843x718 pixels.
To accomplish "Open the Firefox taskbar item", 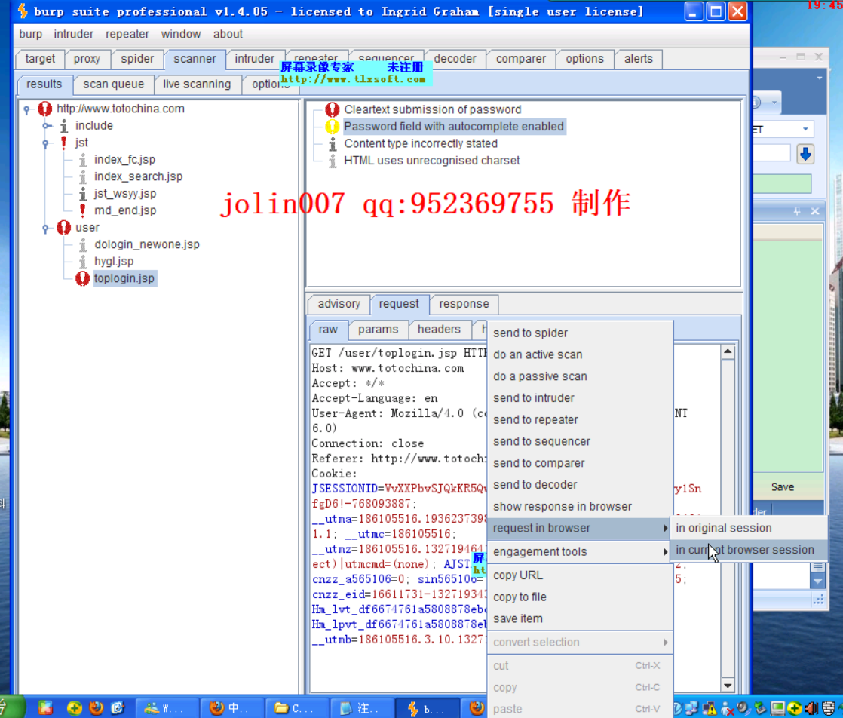I will coord(231,708).
